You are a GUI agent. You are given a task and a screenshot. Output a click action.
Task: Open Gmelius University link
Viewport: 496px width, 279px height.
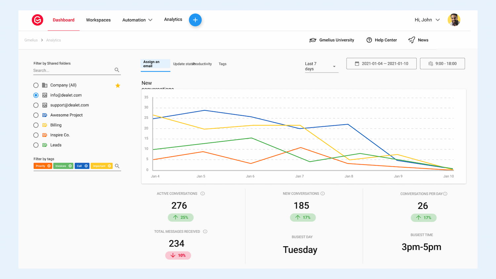pos(332,40)
